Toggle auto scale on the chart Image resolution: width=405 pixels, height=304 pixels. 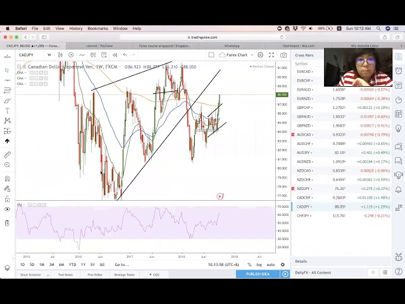click(270, 265)
